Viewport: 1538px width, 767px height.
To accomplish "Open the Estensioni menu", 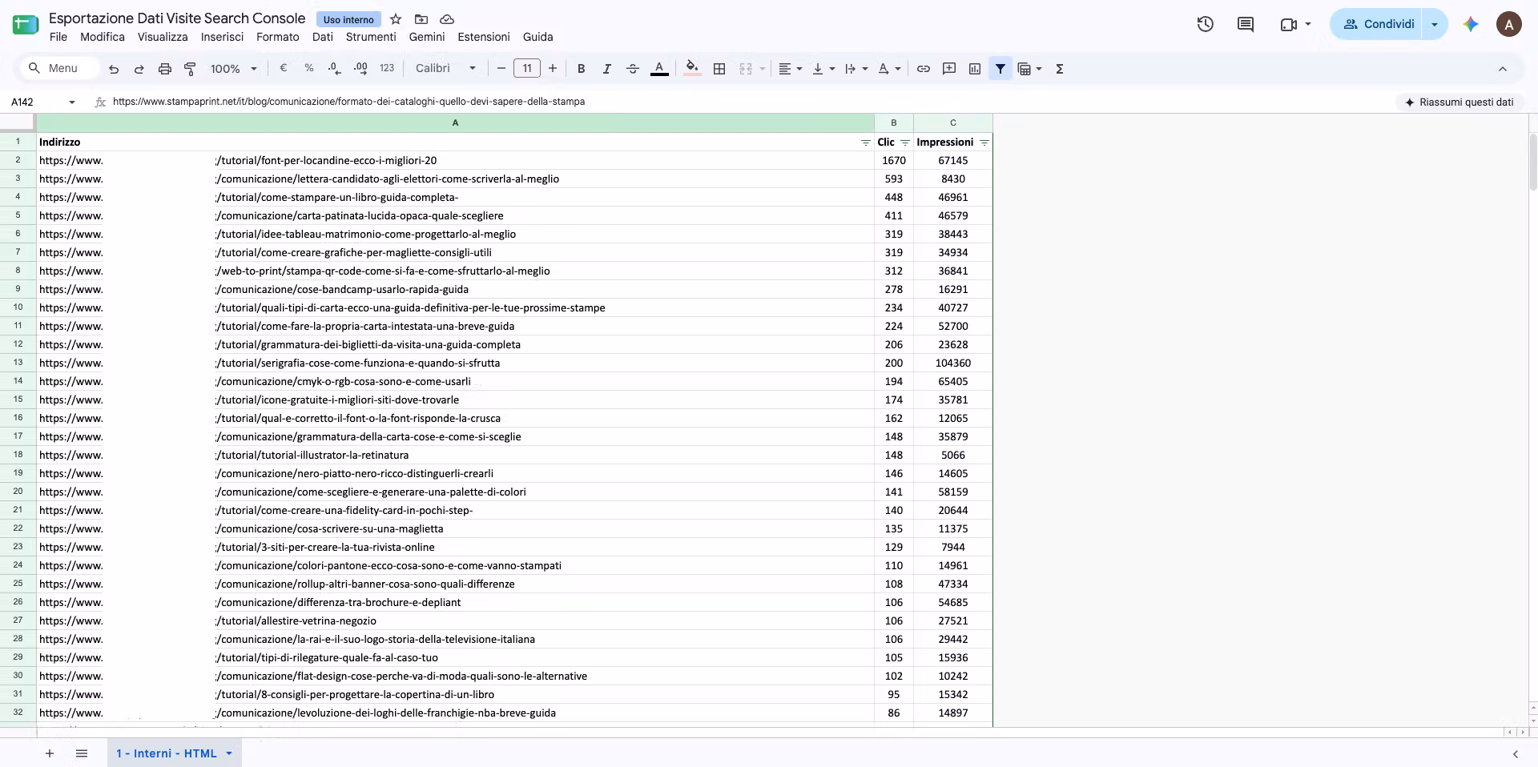I will coord(484,37).
